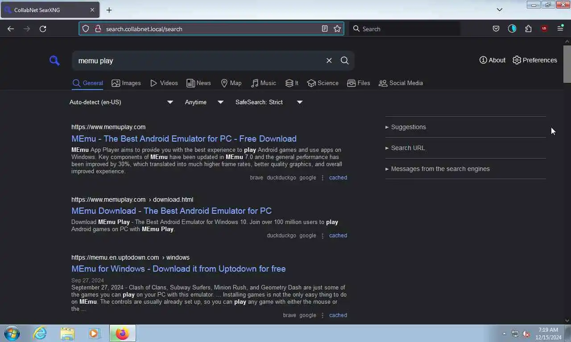571x342 pixels.
Task: Expand the Search URL section
Action: [x=405, y=148]
